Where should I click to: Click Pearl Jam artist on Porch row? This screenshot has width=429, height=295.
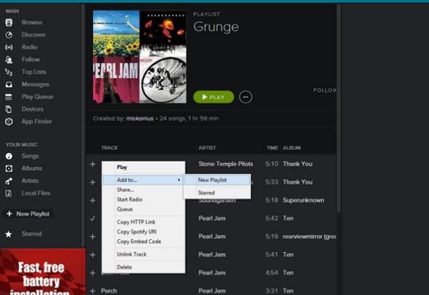[212, 291]
